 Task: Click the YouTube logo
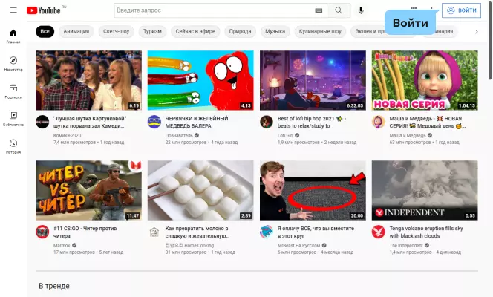pos(43,10)
